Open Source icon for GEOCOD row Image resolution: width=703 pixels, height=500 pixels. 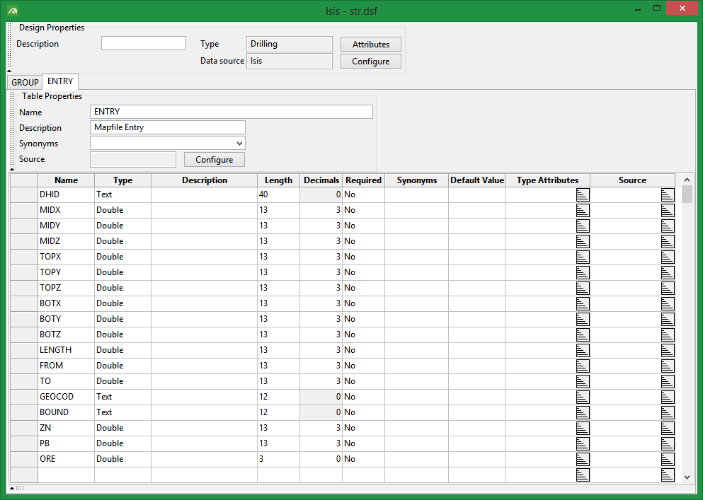point(668,397)
